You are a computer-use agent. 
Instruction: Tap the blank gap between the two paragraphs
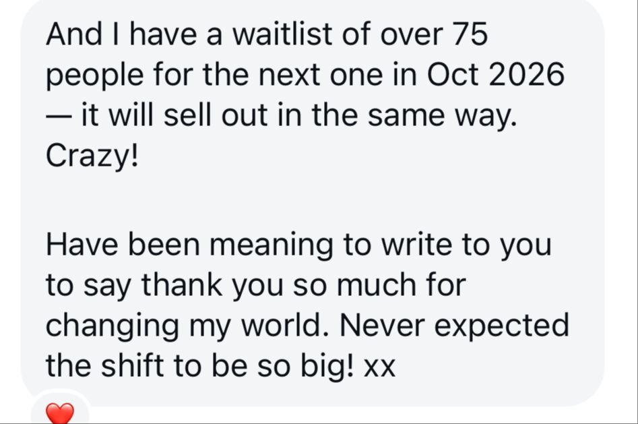pos(309,200)
